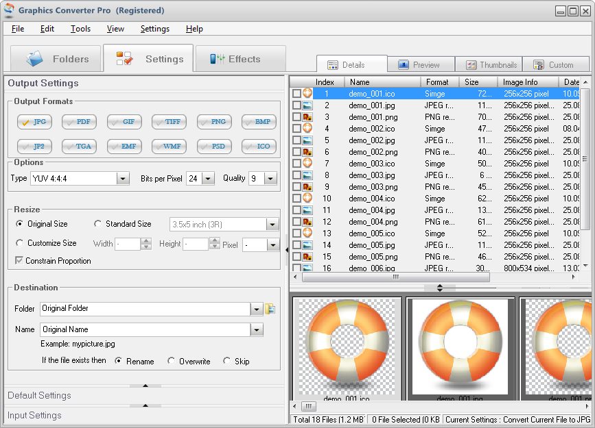Click the Width field stepper

[x=146, y=244]
